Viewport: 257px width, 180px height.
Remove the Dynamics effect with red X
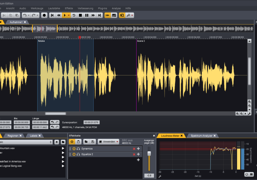[134, 148]
